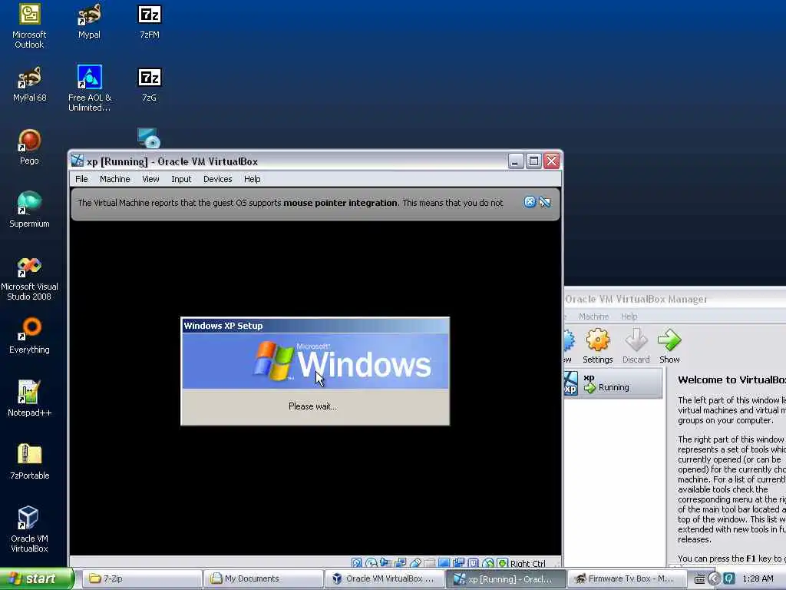Select the partially hidden disc icon on the desktop

click(x=149, y=138)
